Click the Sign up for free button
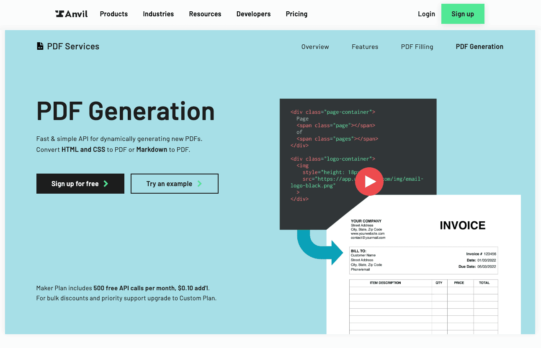The height and width of the screenshot is (348, 541). coord(80,183)
